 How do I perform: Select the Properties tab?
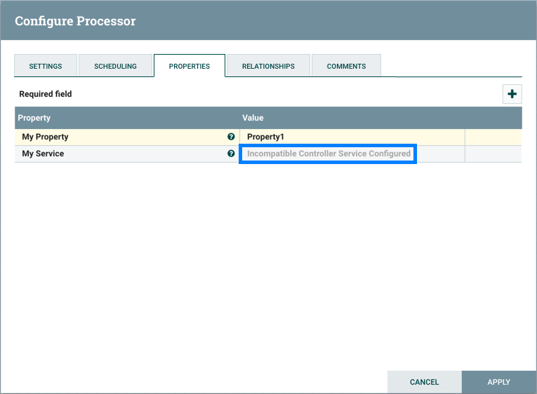(190, 66)
